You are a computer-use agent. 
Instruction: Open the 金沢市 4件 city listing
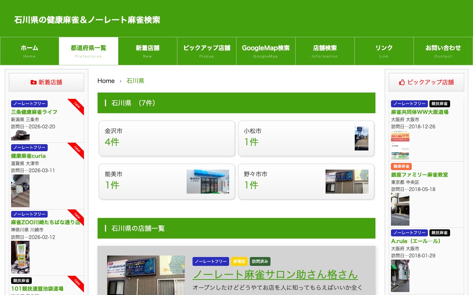[x=166, y=138]
